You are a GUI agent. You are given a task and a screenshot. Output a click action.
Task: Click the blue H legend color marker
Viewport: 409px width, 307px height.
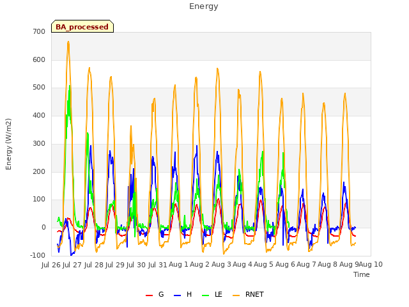click(177, 295)
